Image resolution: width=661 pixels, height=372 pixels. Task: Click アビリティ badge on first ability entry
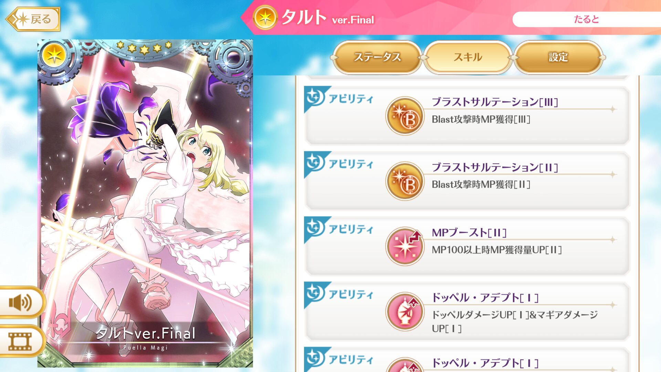(339, 98)
